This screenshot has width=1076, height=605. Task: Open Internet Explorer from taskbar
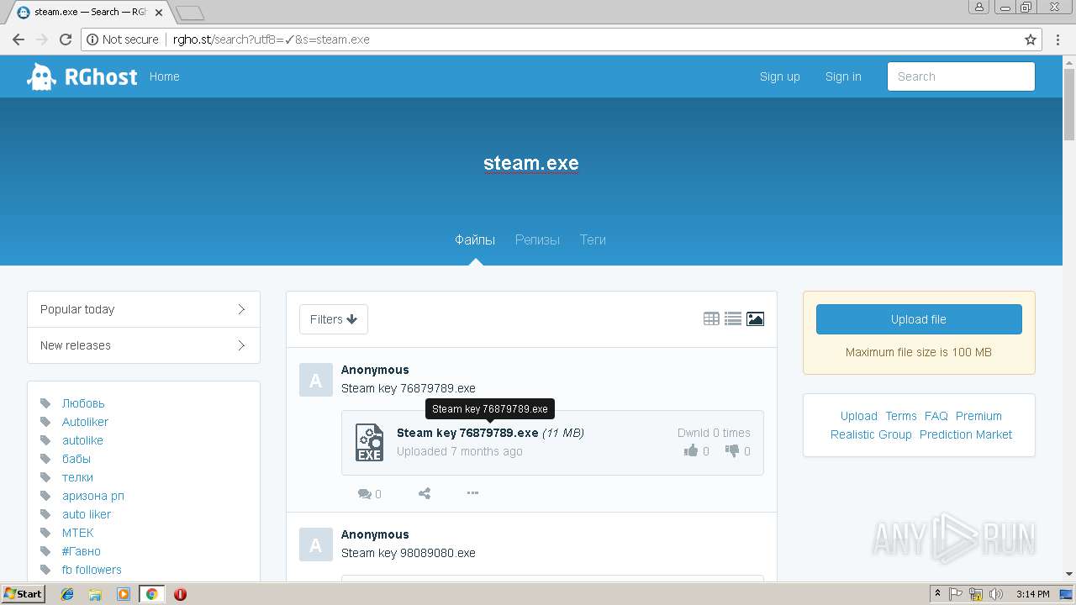click(67, 594)
